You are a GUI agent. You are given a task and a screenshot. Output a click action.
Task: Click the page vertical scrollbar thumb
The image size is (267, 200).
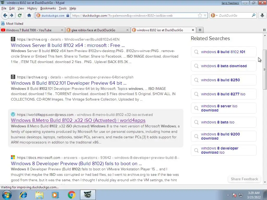tap(265, 69)
